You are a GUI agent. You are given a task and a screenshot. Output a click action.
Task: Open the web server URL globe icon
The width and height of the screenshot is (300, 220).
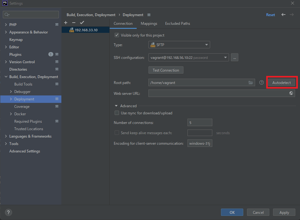pyautogui.click(x=291, y=93)
